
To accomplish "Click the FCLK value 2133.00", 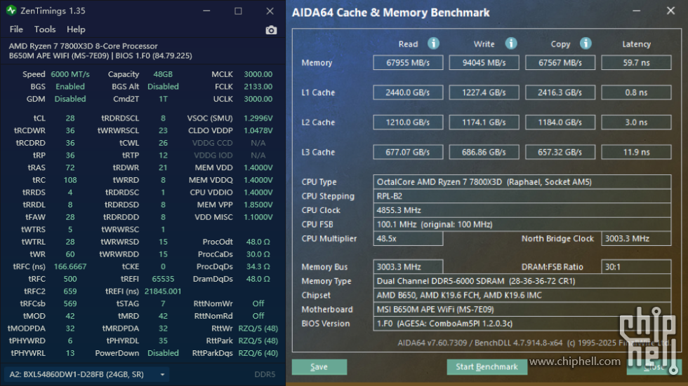I will (258, 87).
